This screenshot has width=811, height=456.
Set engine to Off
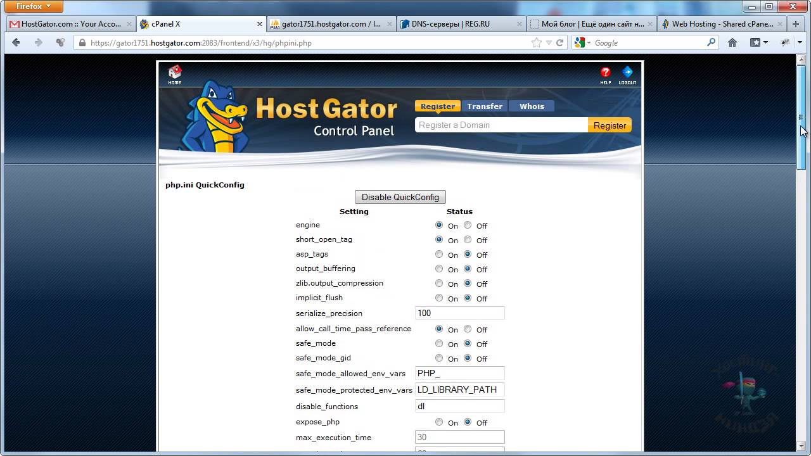click(x=468, y=225)
